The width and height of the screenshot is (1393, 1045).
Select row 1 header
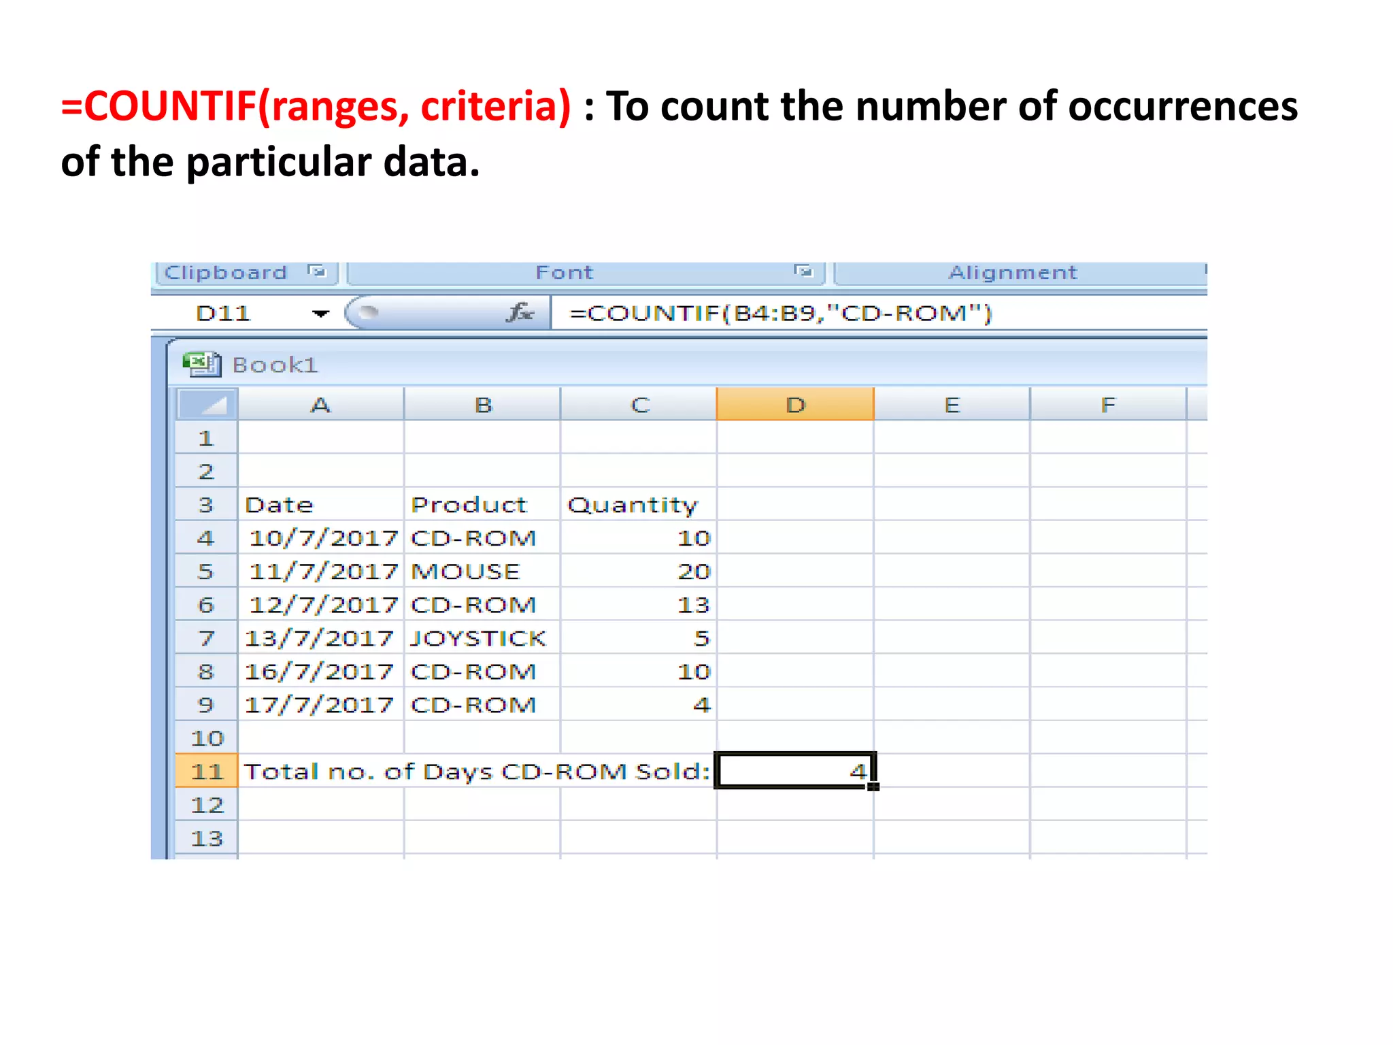coord(207,437)
